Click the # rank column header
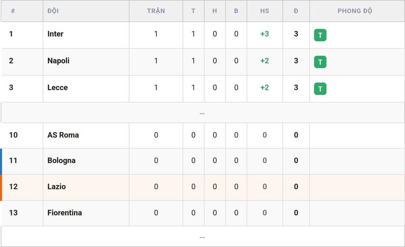This screenshot has height=247, width=405. 13,11
